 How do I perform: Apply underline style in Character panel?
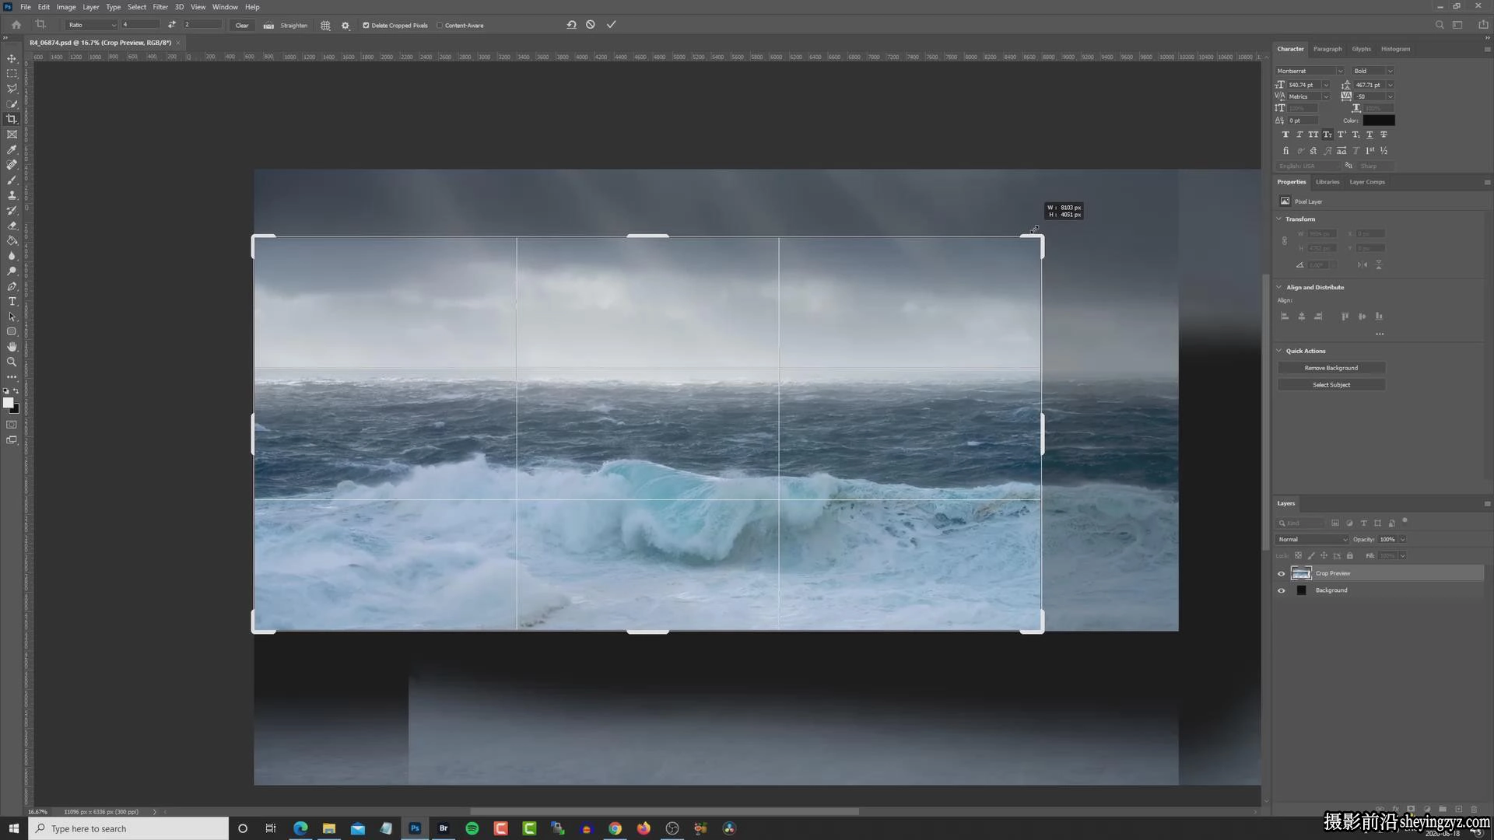click(1369, 135)
